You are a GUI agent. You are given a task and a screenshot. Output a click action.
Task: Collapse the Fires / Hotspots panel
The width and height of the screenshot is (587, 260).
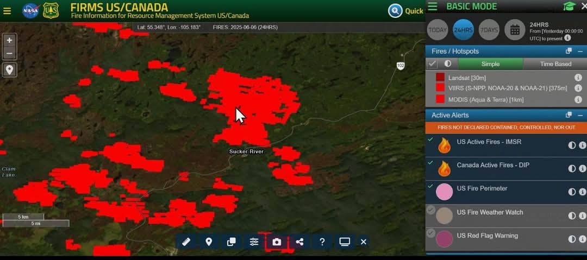[x=580, y=51]
